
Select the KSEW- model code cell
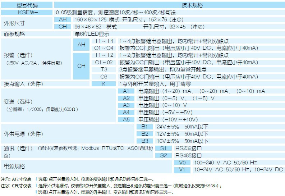pos(27,12)
